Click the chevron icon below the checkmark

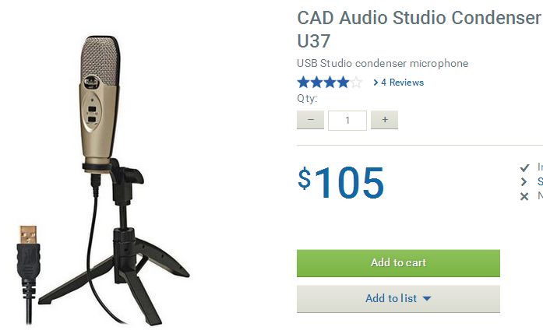pyautogui.click(x=524, y=181)
